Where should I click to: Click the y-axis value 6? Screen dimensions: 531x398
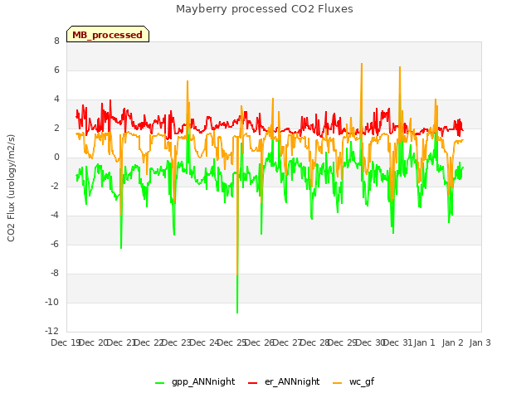56,70
